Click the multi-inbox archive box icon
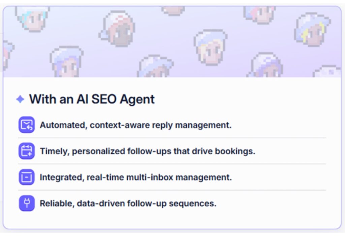The image size is (345, 236). click(27, 177)
